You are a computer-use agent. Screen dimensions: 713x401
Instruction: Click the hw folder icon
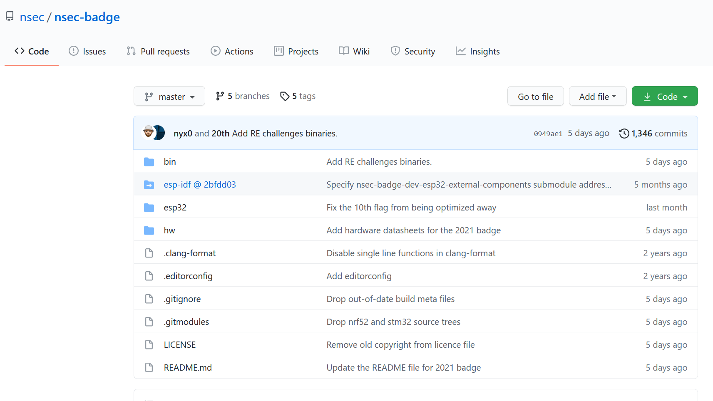tap(149, 230)
